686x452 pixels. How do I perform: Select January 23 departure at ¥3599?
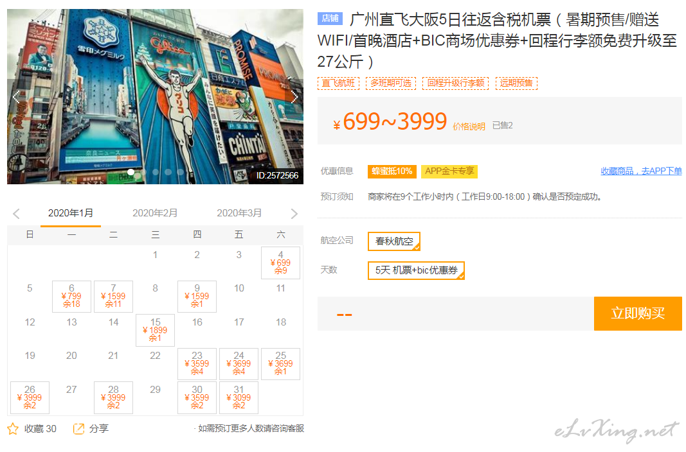[x=197, y=364]
